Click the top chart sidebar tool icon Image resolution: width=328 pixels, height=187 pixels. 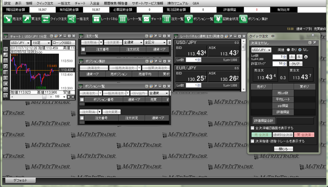coord(6,49)
